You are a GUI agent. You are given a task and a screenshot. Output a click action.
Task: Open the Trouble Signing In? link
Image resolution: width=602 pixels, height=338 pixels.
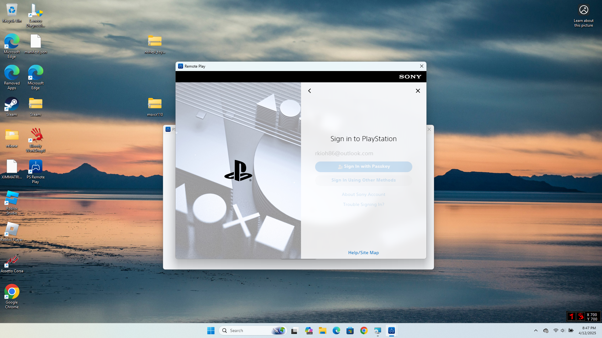[x=363, y=204]
